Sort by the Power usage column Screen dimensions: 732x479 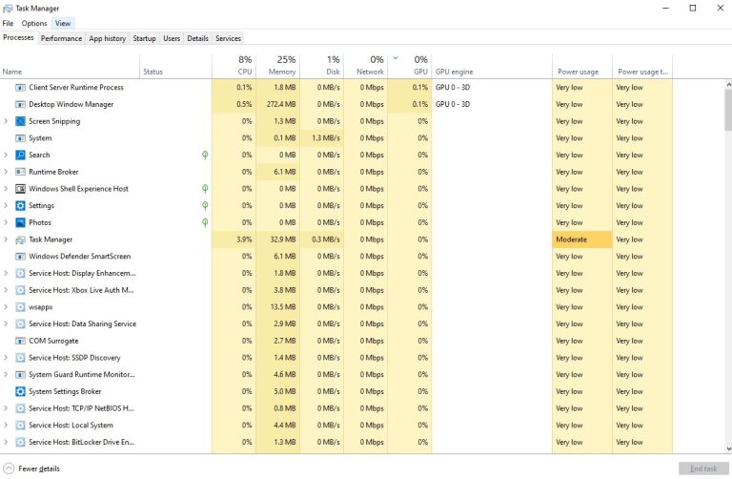tap(582, 67)
